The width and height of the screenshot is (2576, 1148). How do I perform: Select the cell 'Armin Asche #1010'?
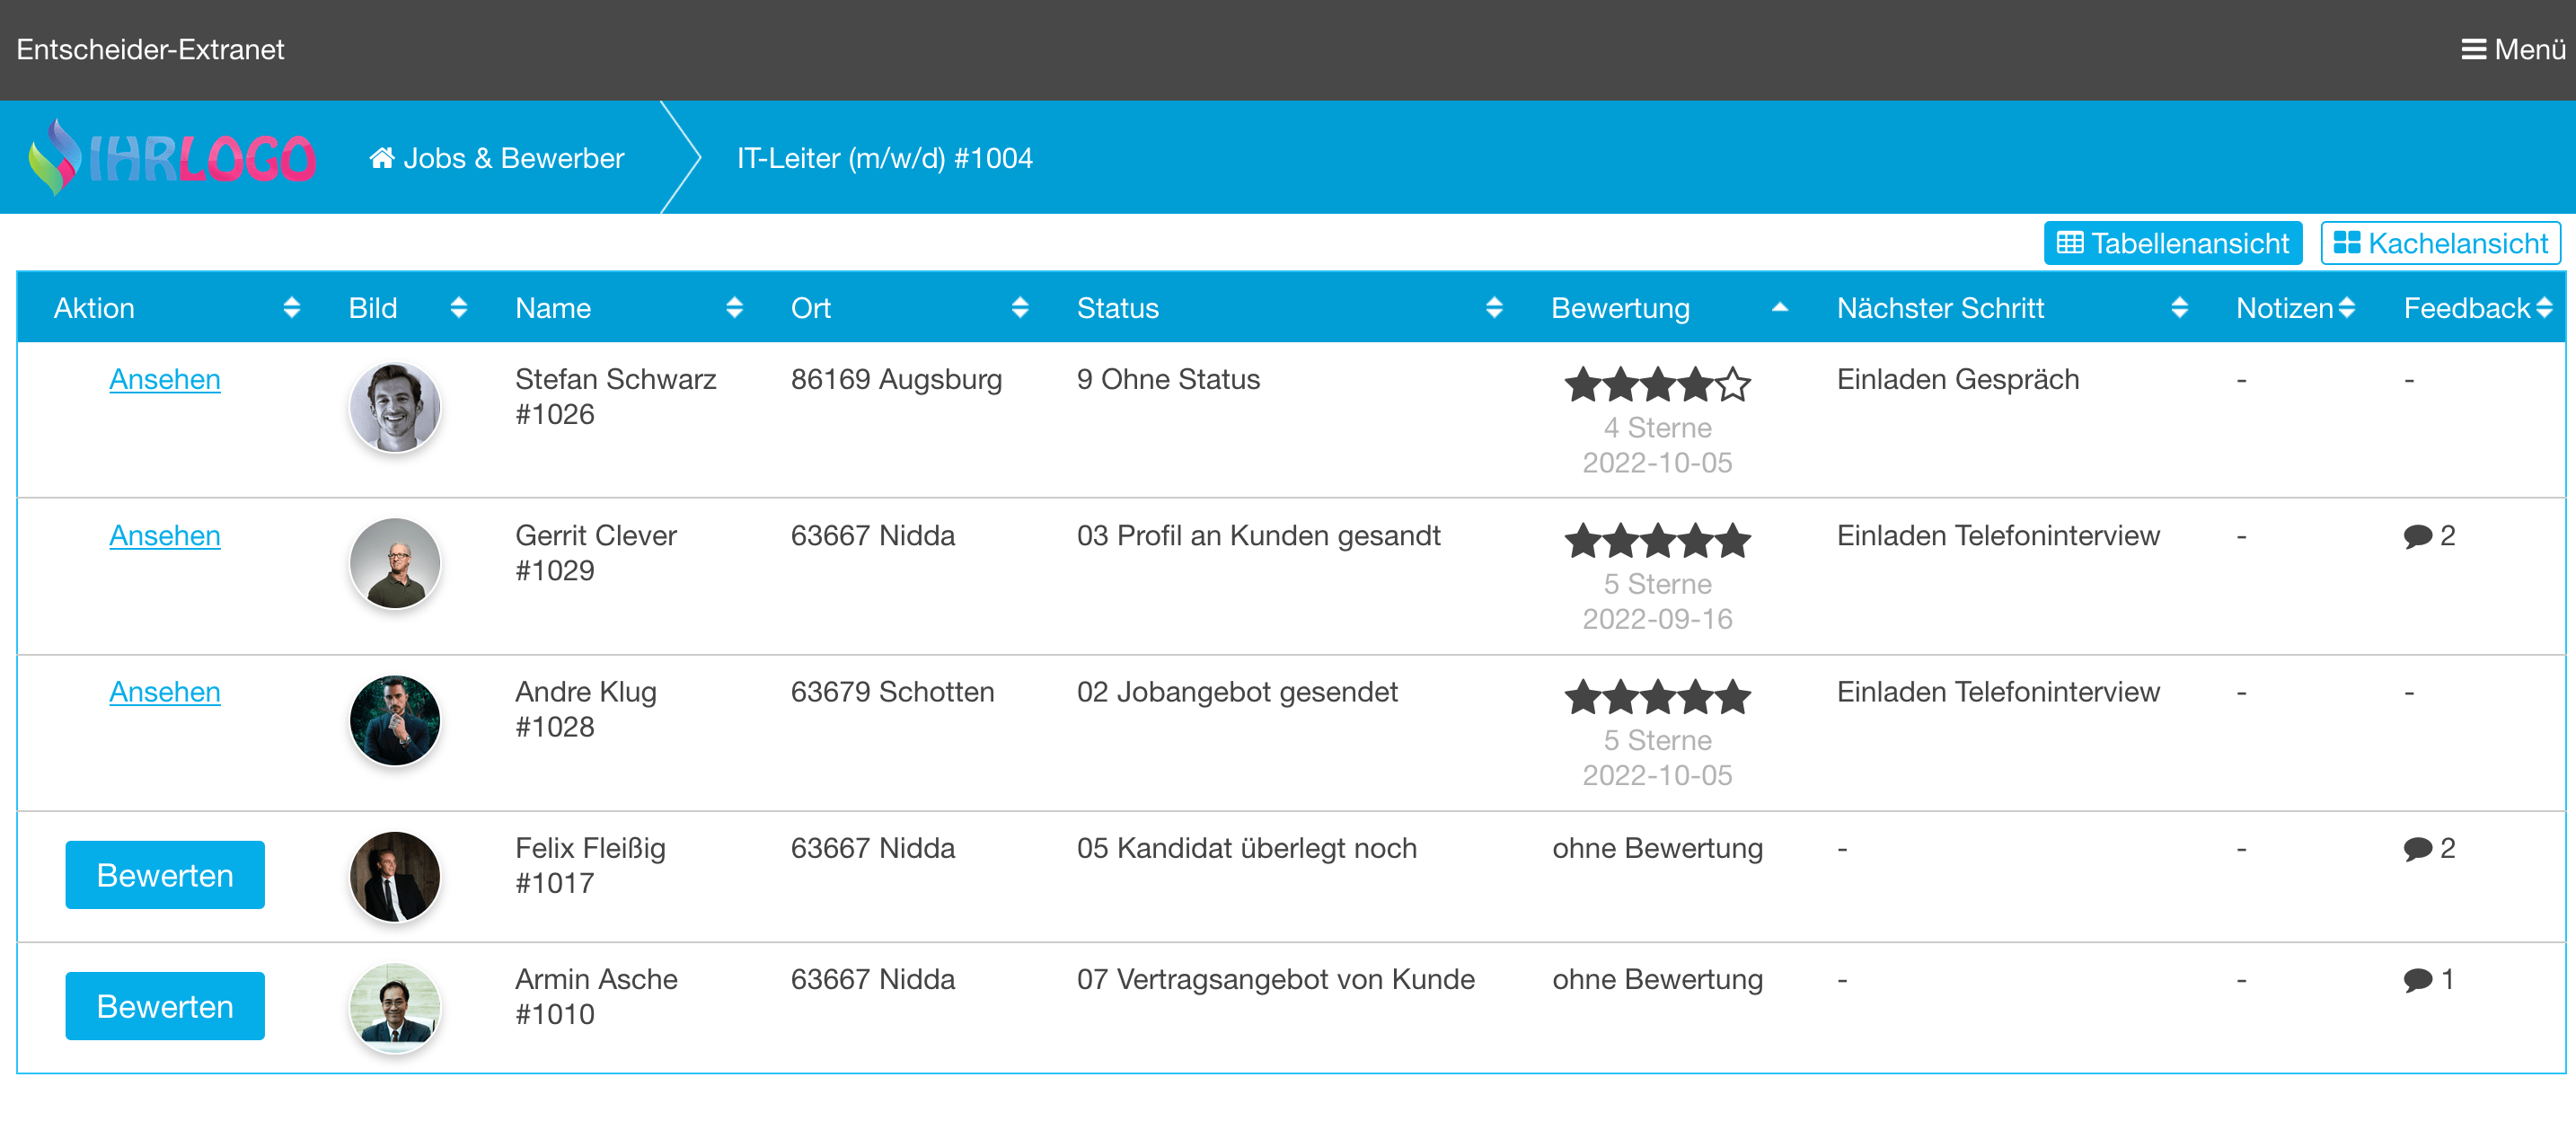click(596, 997)
